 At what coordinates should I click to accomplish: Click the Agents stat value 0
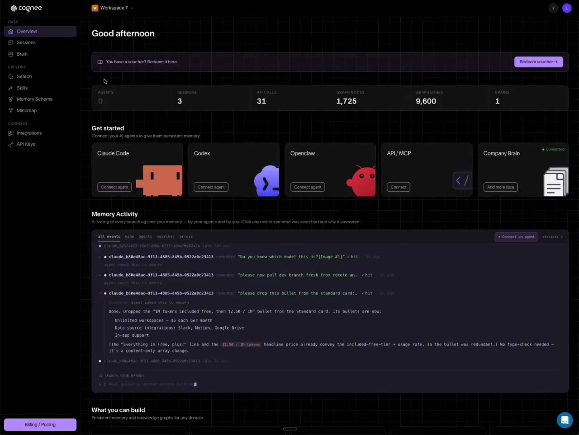coord(100,101)
